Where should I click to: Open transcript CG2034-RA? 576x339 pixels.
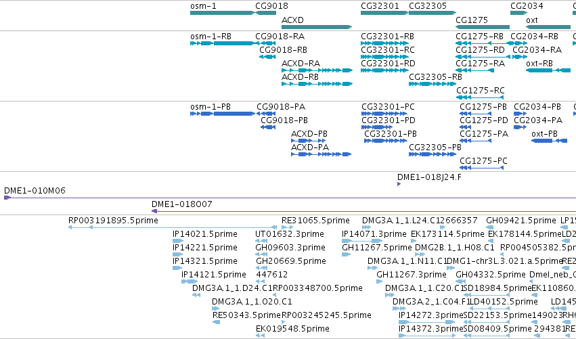pos(520,57)
